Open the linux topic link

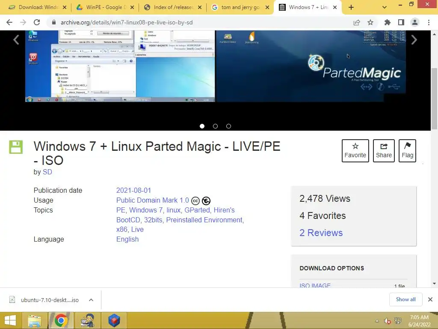[x=174, y=210]
